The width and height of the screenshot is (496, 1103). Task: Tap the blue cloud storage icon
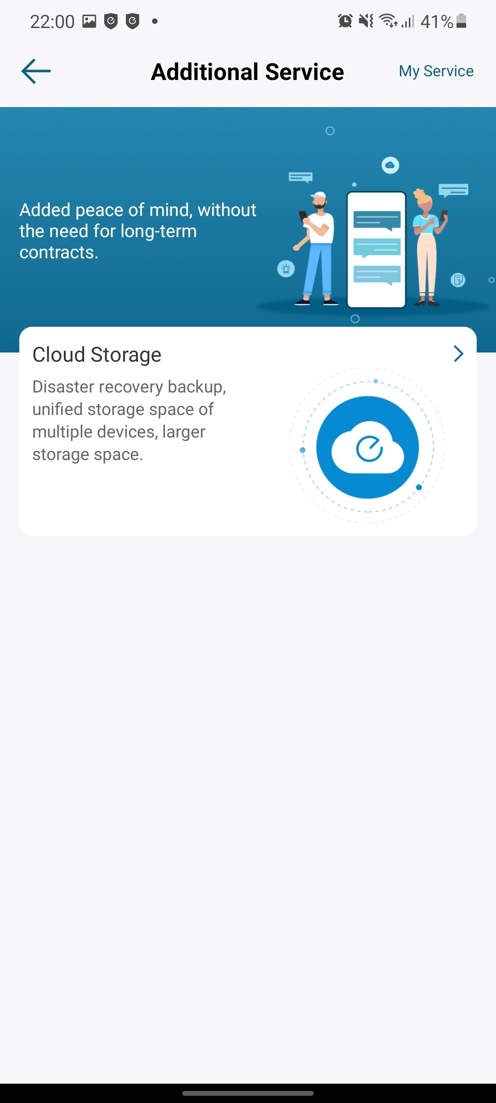click(367, 447)
